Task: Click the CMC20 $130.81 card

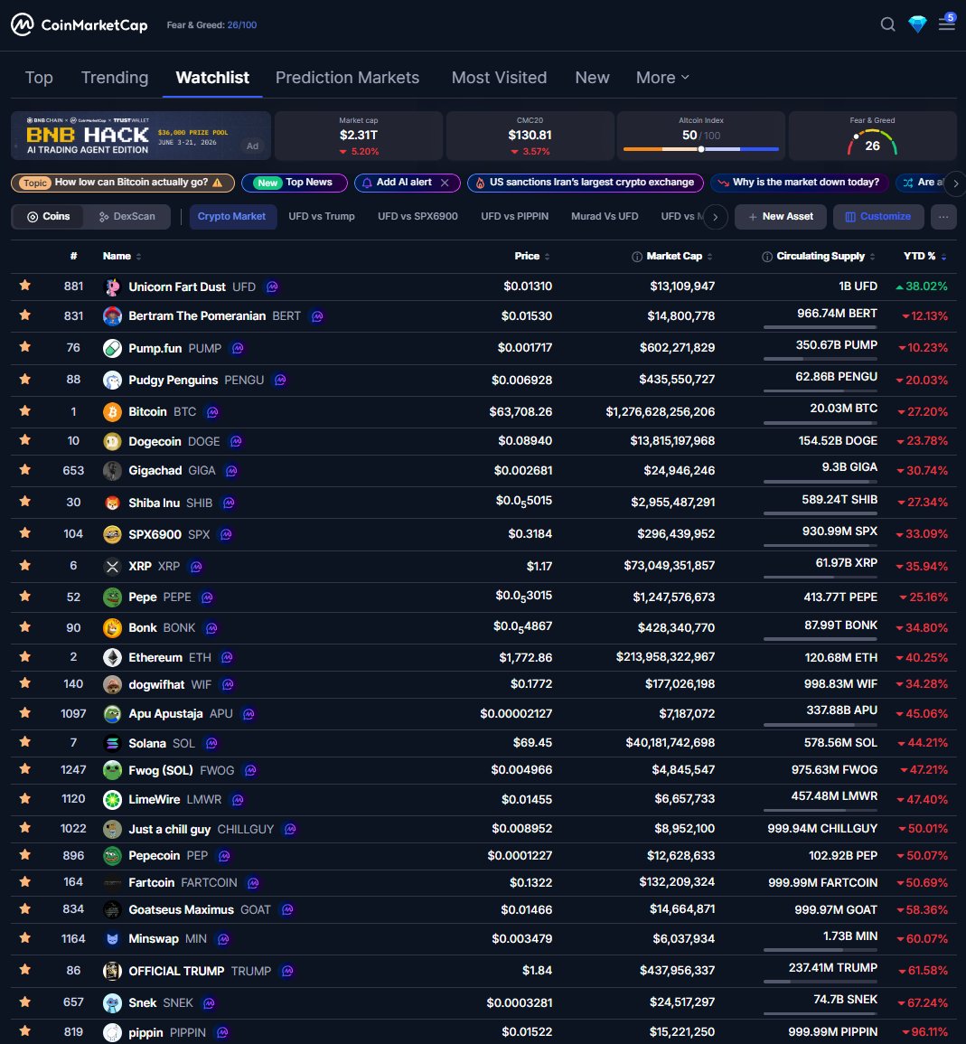Action: [530, 136]
